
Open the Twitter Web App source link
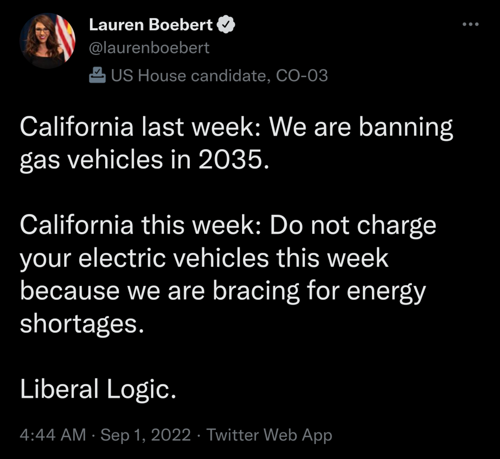[269, 435]
